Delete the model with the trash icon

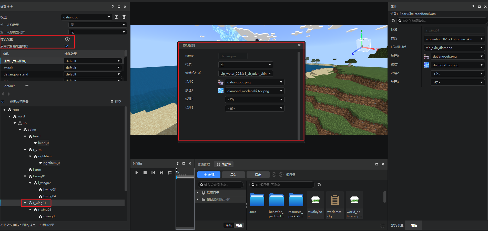(124, 17)
